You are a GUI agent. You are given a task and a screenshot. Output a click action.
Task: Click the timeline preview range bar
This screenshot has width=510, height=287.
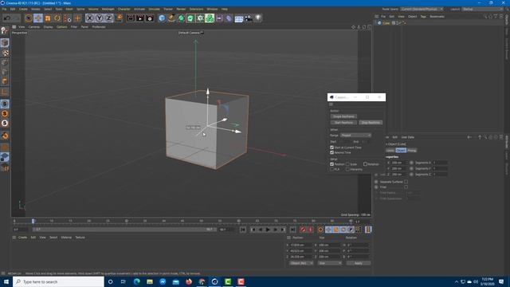(x=125, y=230)
